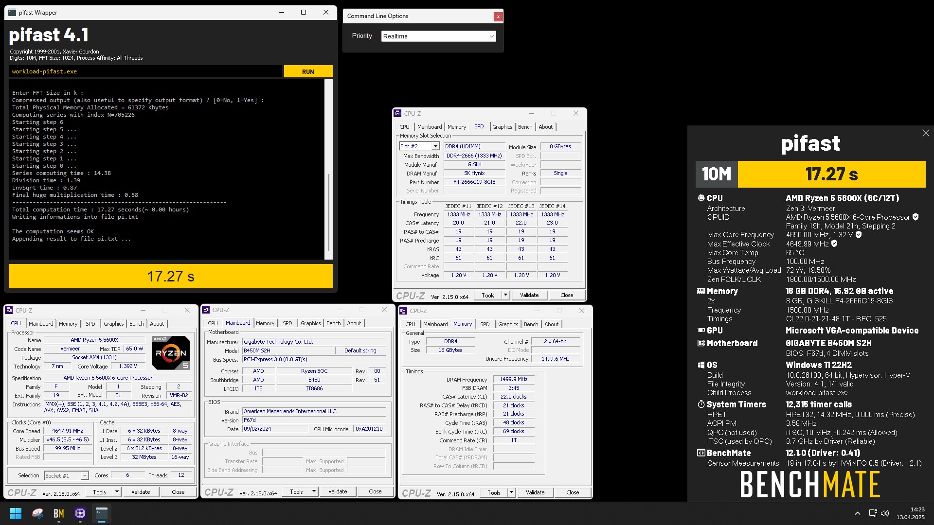Click CPU-Z icon in Mainboard window title bar
Screen dimensions: 934x525
(x=206, y=310)
